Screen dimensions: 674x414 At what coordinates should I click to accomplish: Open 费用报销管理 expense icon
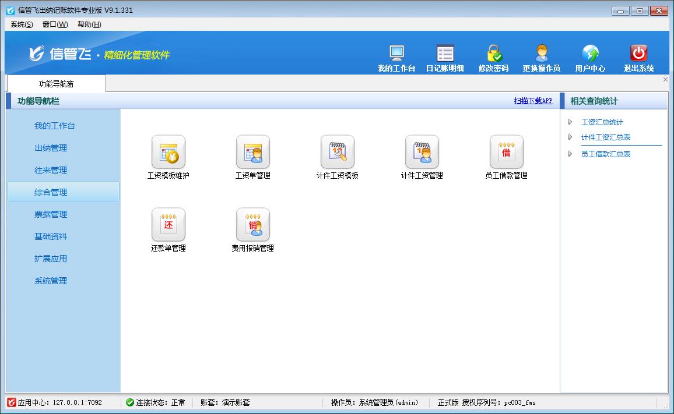point(252,225)
